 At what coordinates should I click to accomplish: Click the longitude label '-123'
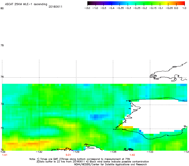150,152
